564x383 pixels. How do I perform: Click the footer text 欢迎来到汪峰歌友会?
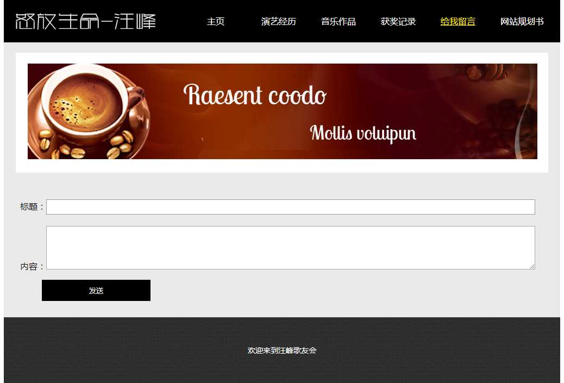coord(281,350)
